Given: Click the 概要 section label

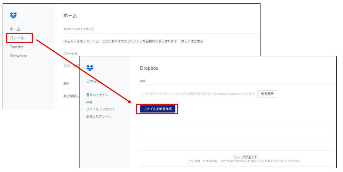Looking at the screenshot, I should [143, 81].
